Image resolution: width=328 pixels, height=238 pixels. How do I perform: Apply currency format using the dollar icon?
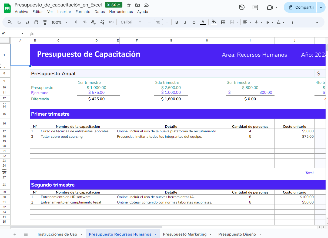tap(76, 22)
